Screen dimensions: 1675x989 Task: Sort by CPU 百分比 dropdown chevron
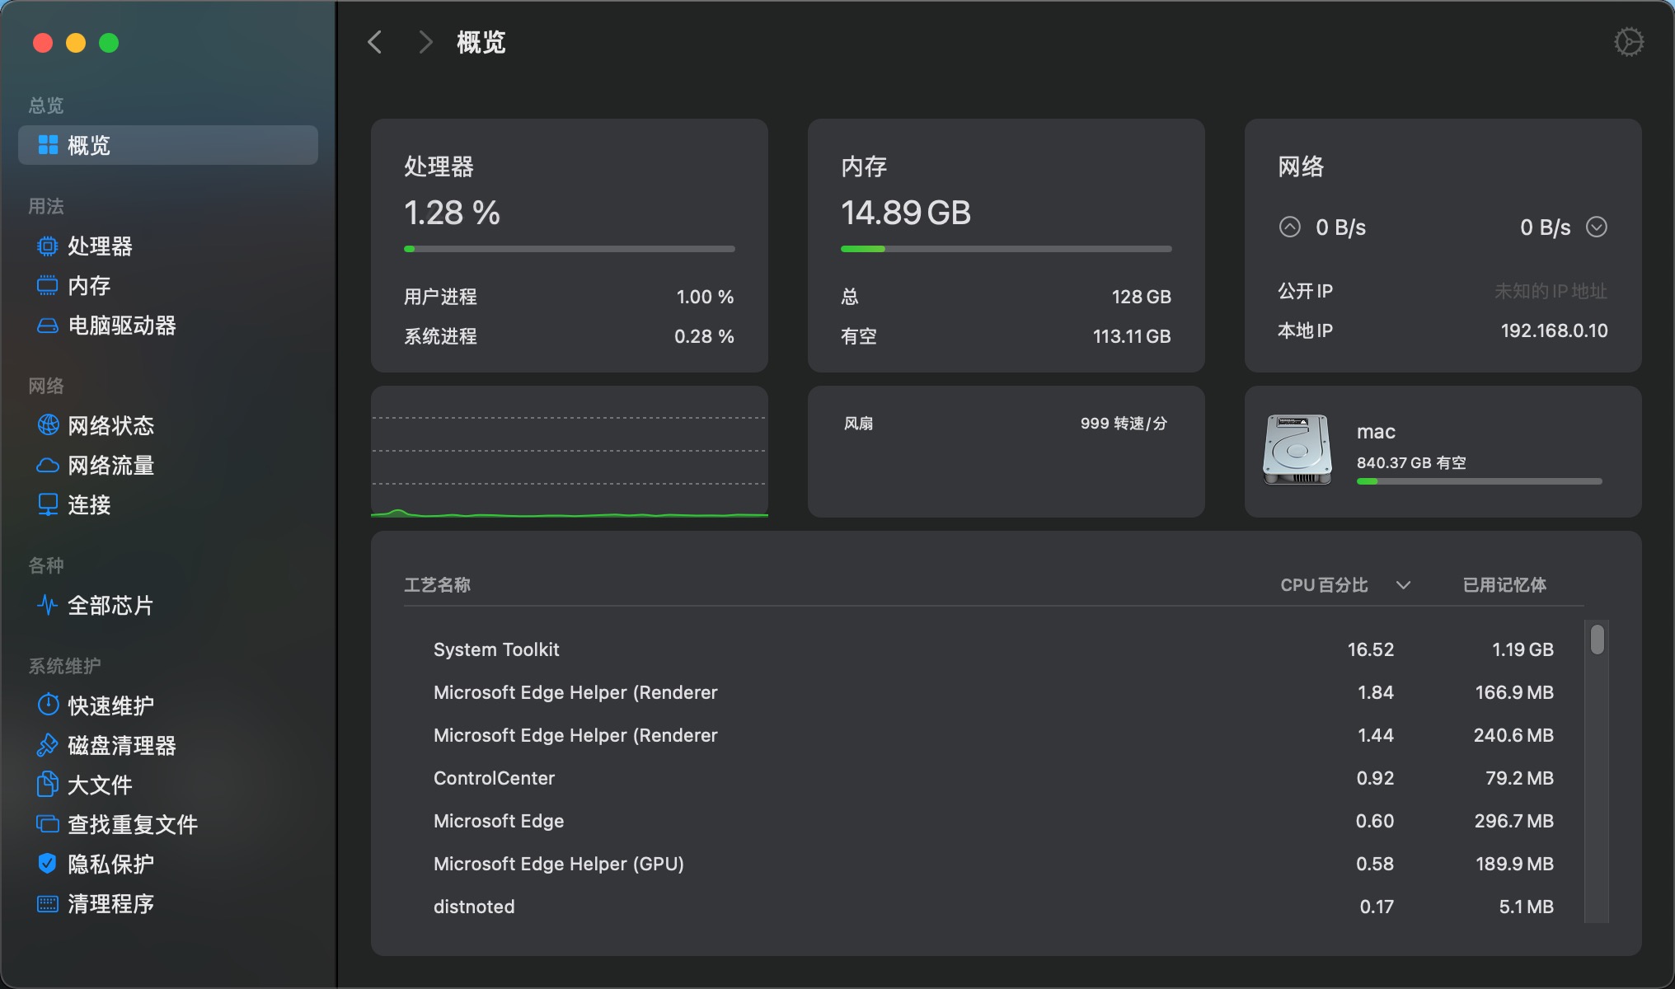1403,585
